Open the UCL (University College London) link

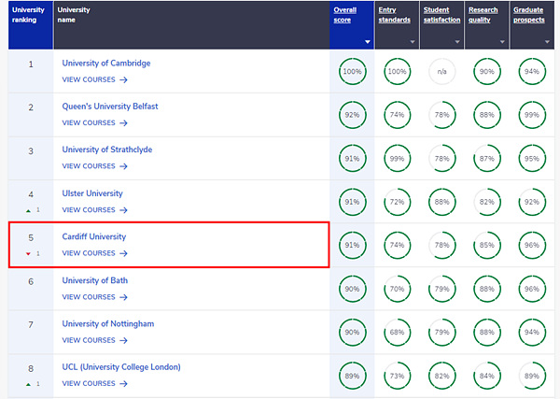(121, 367)
